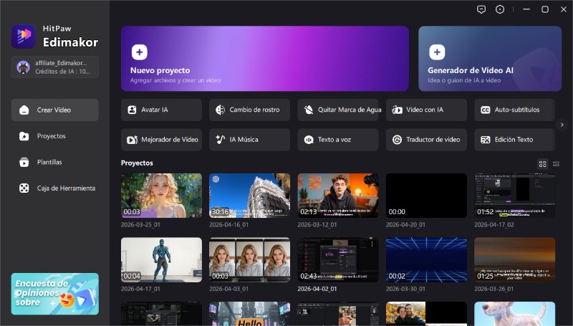Open the affiliate account info panel
573x326 pixels.
55,67
